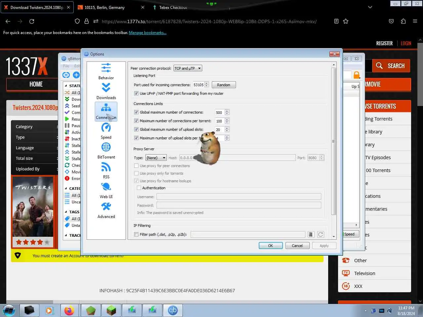
Task: Collapse the TRACKERS section in qBittorrent sidebar
Action: pyautogui.click(x=66, y=235)
